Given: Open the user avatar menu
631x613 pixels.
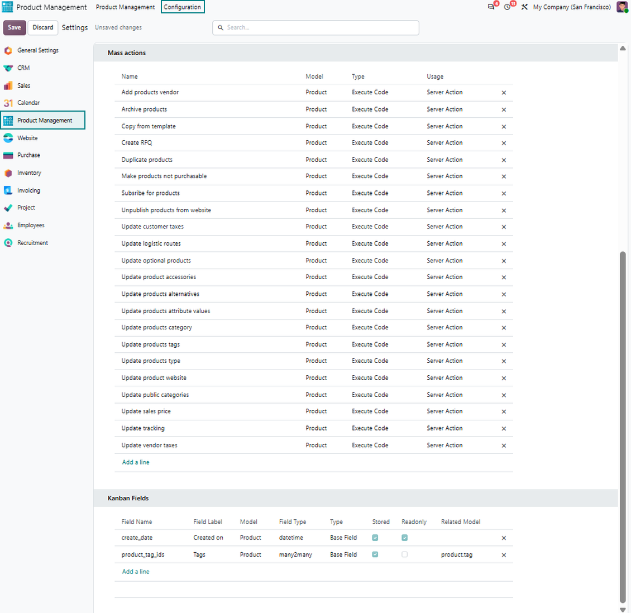Looking at the screenshot, I should [x=622, y=7].
